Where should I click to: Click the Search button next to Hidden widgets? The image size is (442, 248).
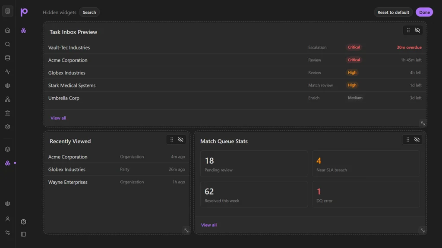tap(89, 12)
